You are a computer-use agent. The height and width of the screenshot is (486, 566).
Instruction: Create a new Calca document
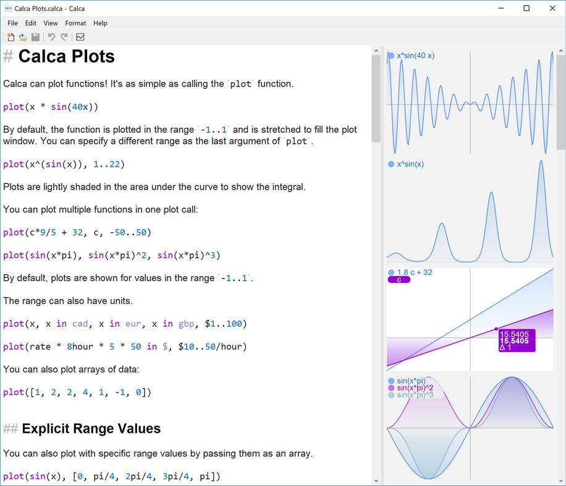[x=10, y=37]
